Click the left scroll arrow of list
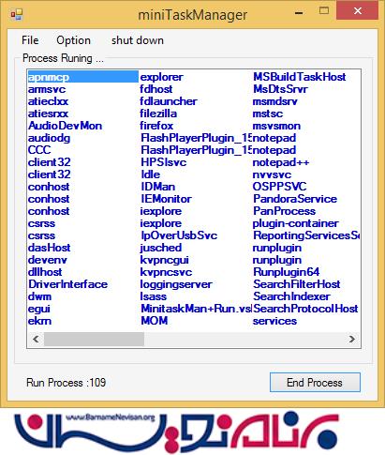The height and width of the screenshot is (455, 385). point(36,339)
